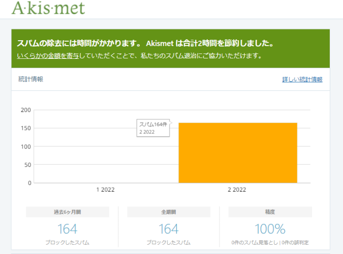Click the Akismet logo
This screenshot has width=343, height=254.
point(49,8)
